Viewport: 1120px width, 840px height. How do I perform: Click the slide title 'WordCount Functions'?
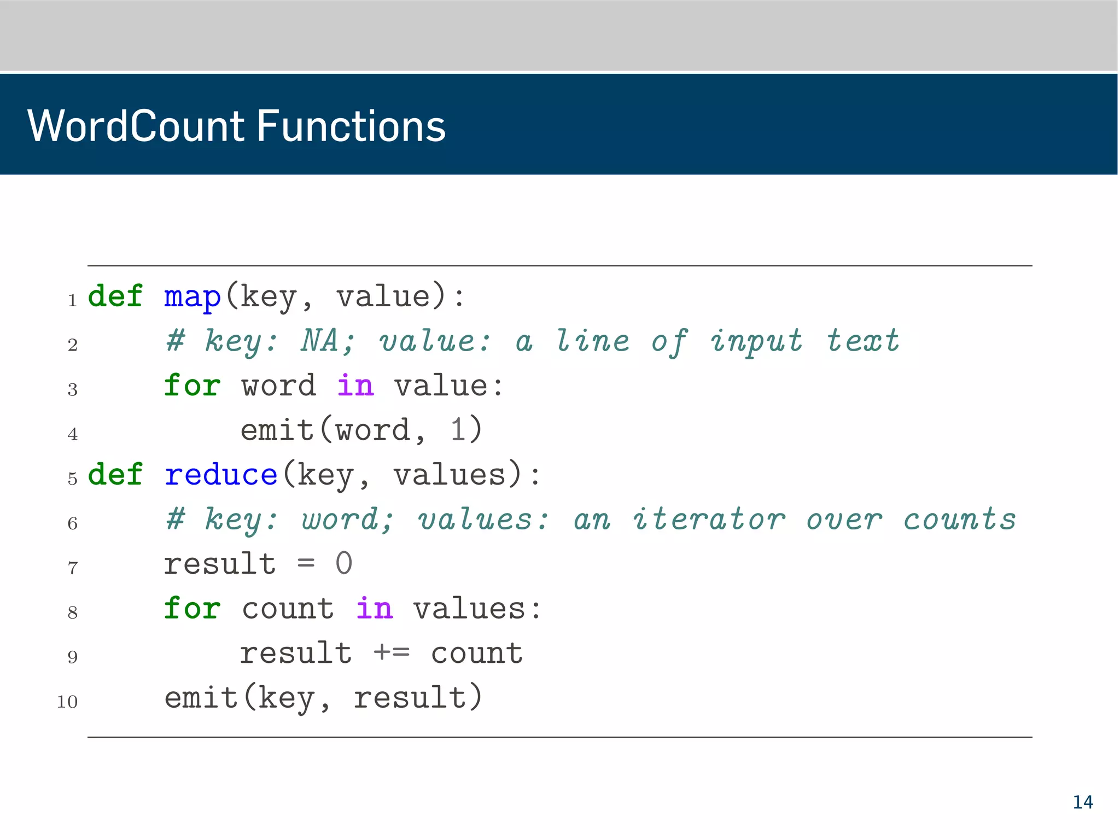236,126
